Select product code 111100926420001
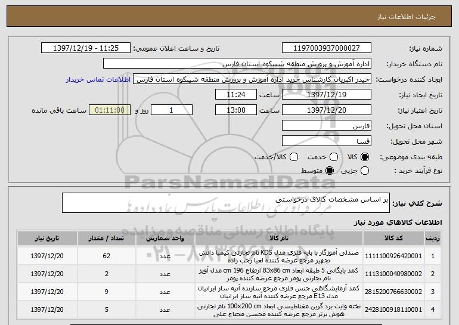 [x=393, y=256]
